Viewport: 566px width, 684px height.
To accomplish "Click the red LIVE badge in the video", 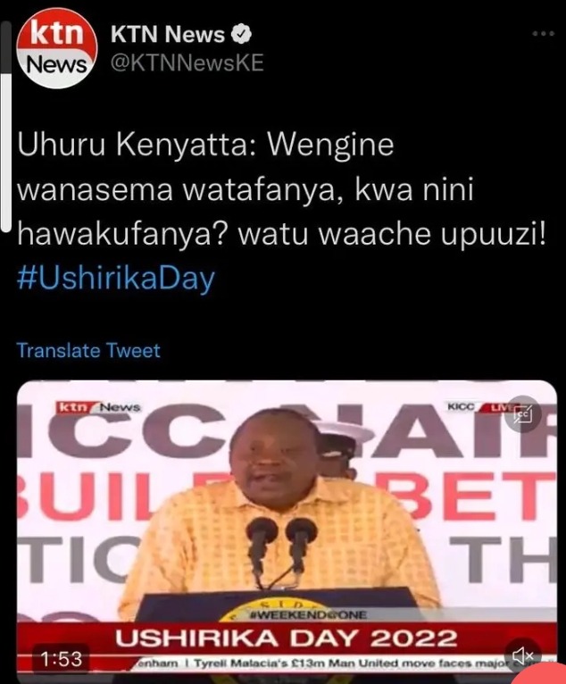I will point(497,408).
